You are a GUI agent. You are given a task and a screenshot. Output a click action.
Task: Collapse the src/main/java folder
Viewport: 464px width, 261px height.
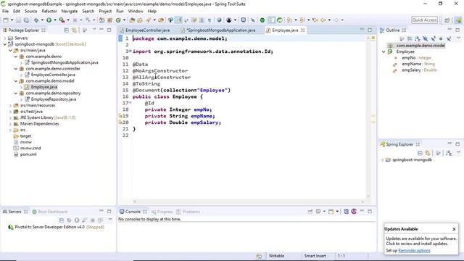click(10, 51)
